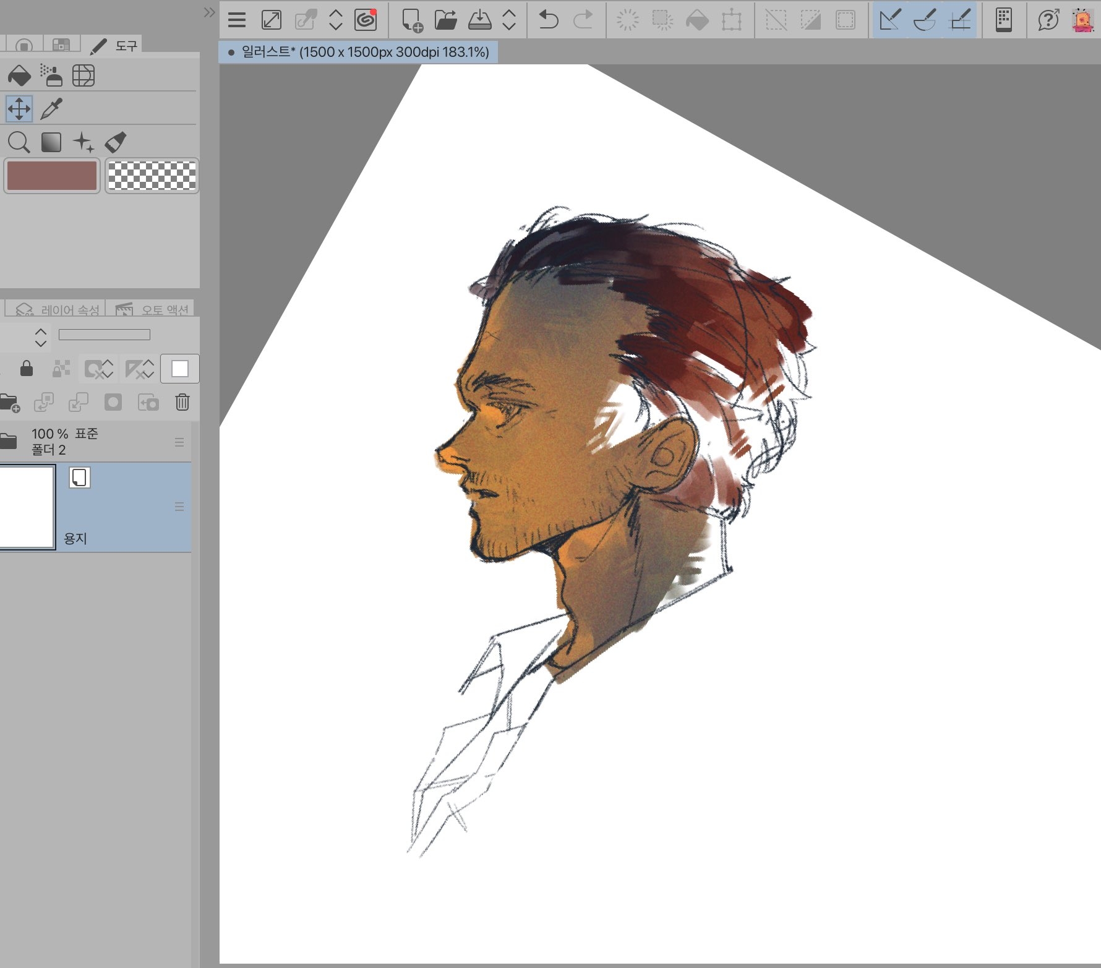Image resolution: width=1101 pixels, height=968 pixels.
Task: Open file using the open-folder icon
Action: coord(445,20)
